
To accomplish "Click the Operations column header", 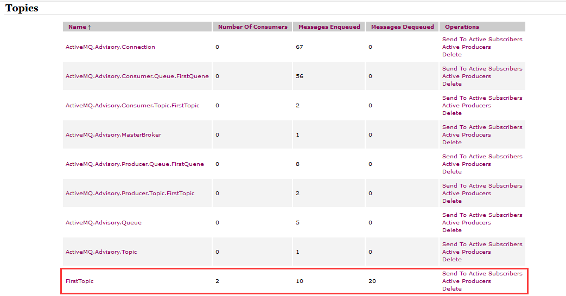I will point(462,27).
